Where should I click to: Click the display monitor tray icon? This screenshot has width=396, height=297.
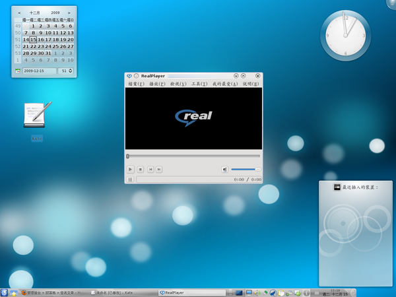click(x=249, y=293)
